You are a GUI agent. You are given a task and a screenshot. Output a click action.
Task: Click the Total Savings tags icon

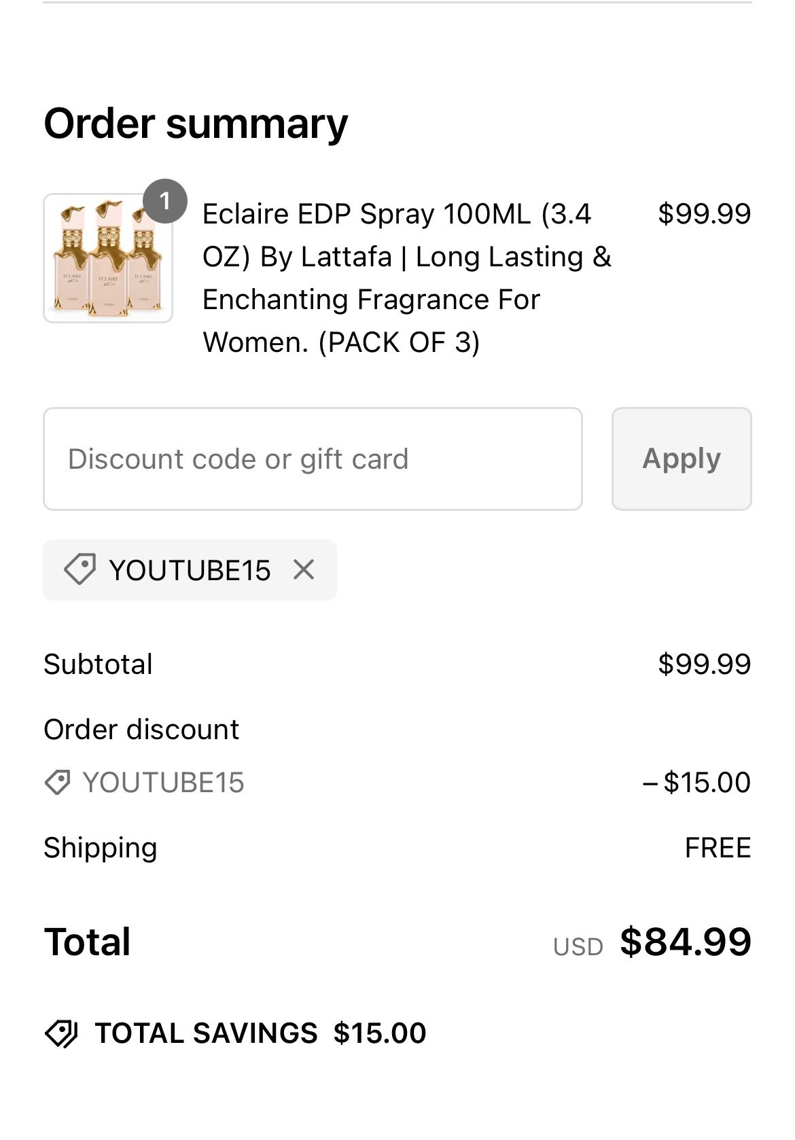(x=61, y=1033)
